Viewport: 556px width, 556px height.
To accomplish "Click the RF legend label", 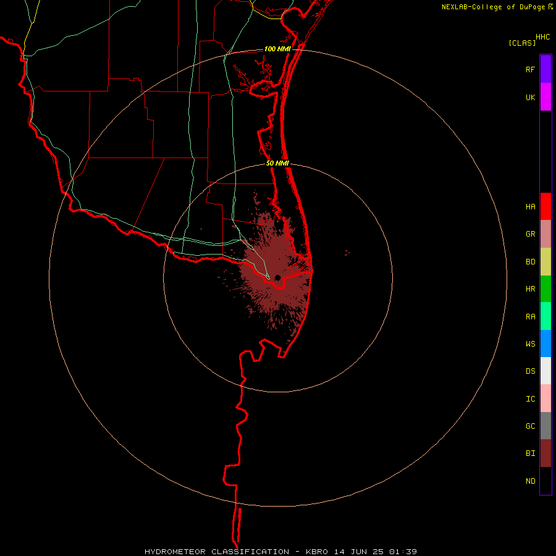I will point(530,69).
